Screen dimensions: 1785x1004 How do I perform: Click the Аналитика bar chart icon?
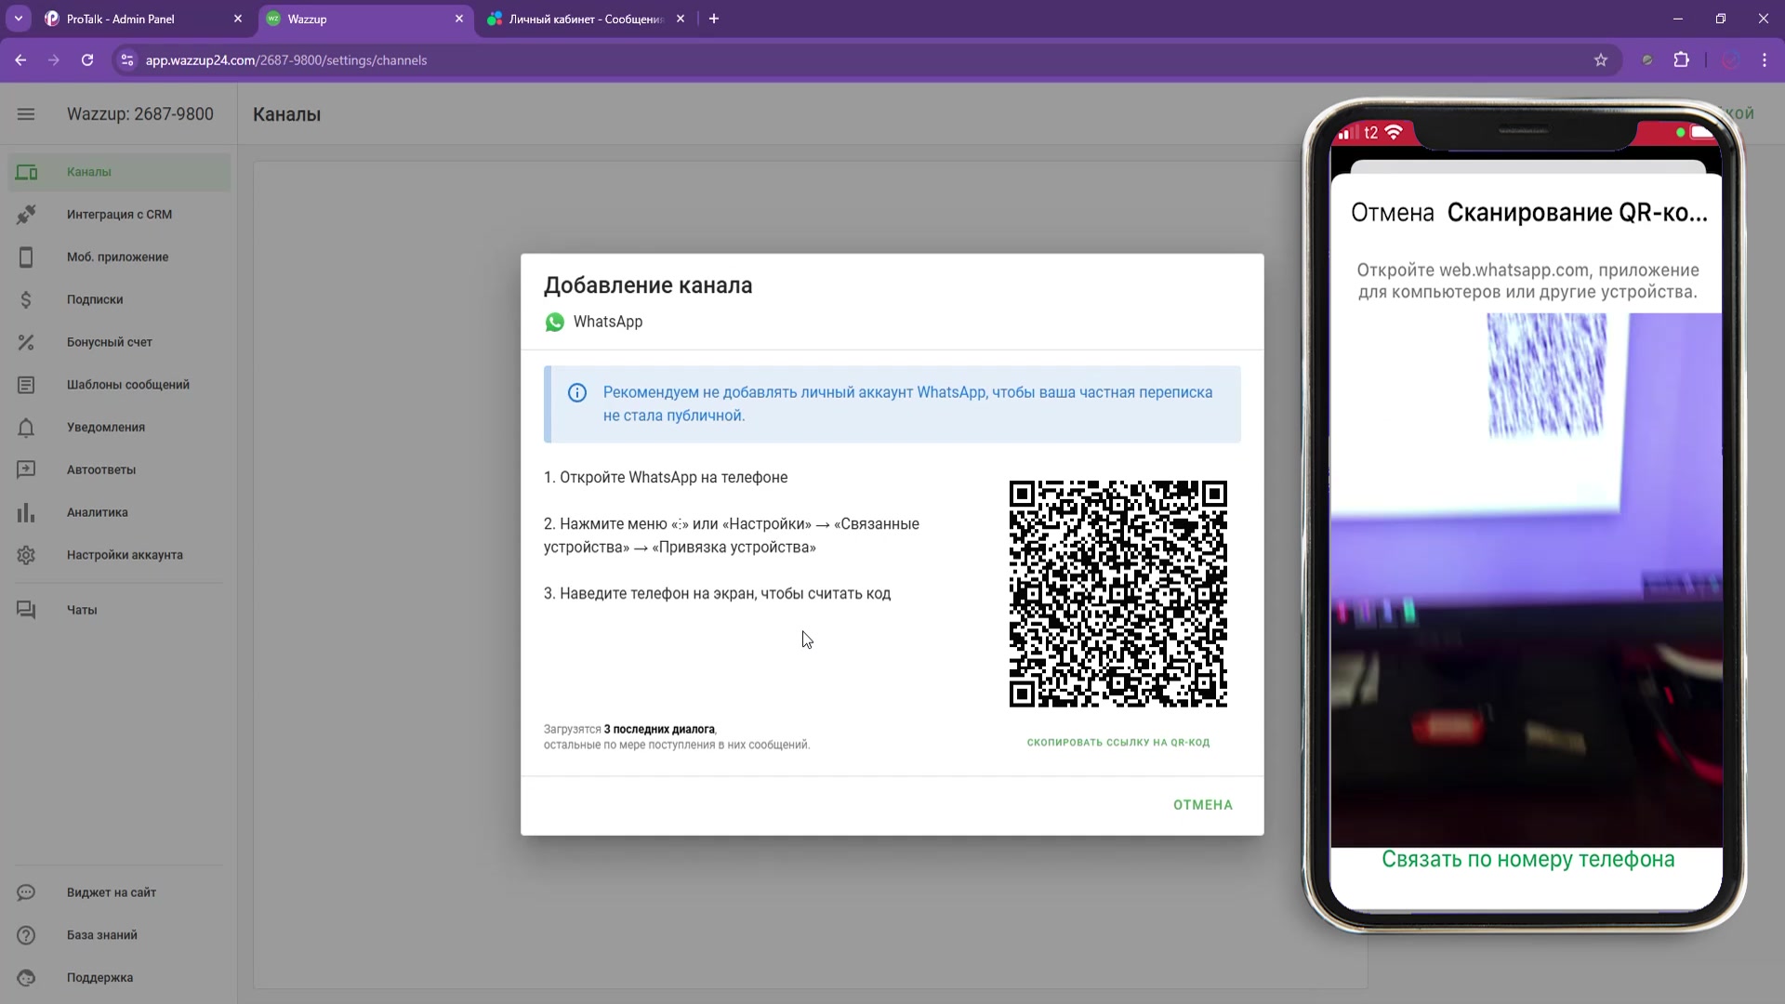click(x=26, y=512)
